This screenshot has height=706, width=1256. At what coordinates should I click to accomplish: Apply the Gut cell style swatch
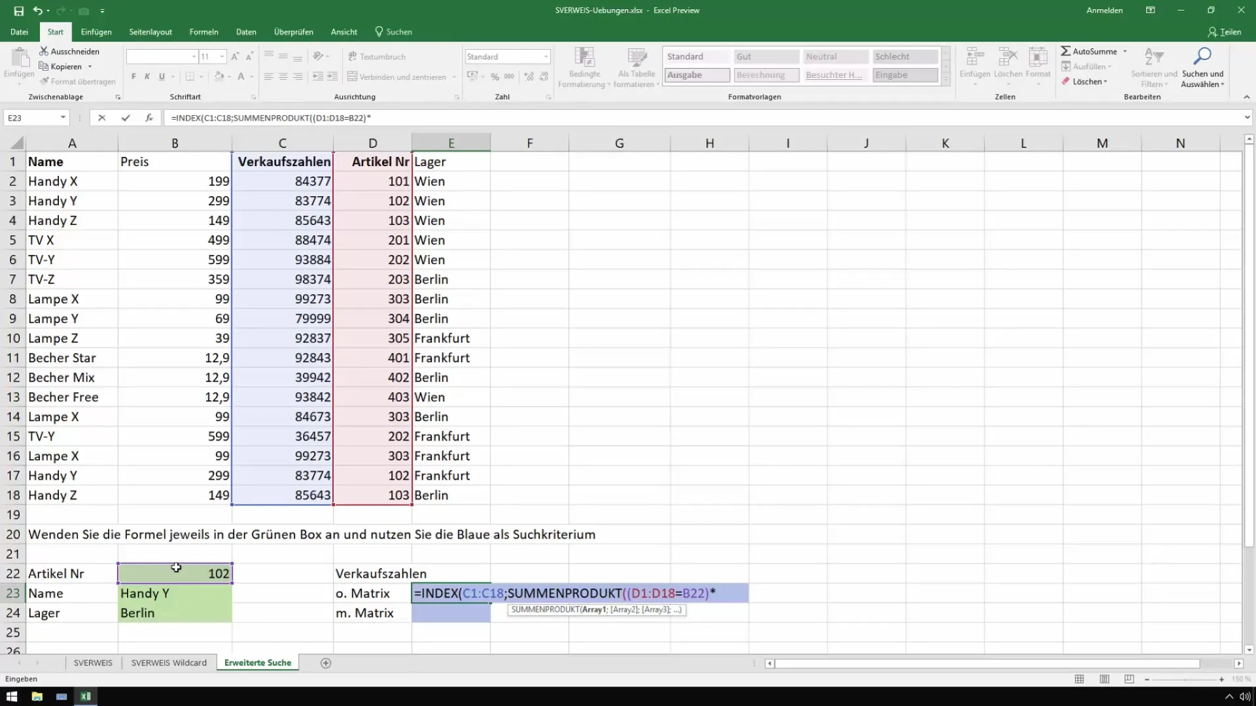(766, 57)
